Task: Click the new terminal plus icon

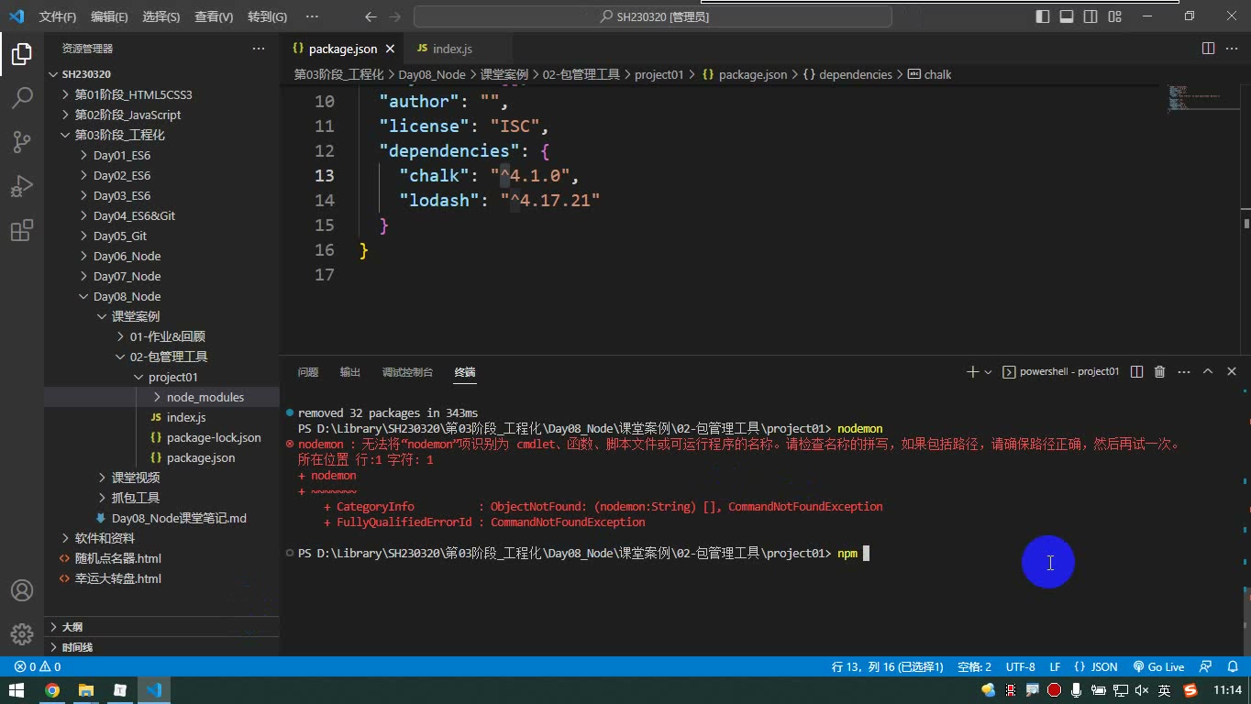Action: (x=972, y=371)
